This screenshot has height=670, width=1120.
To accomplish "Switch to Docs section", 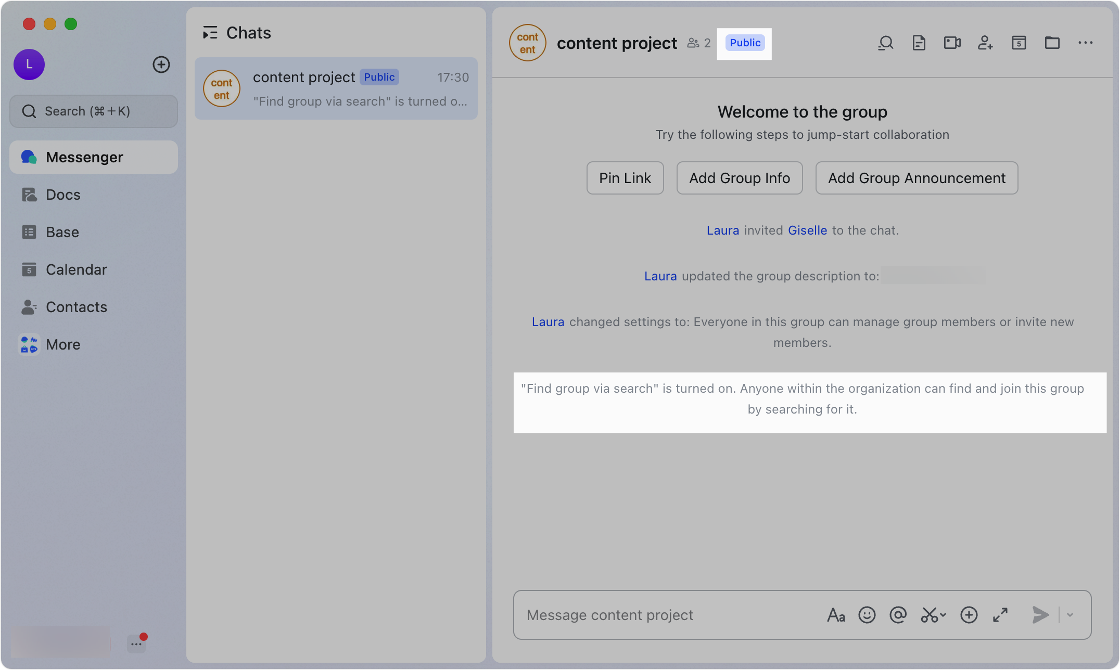I will (63, 194).
